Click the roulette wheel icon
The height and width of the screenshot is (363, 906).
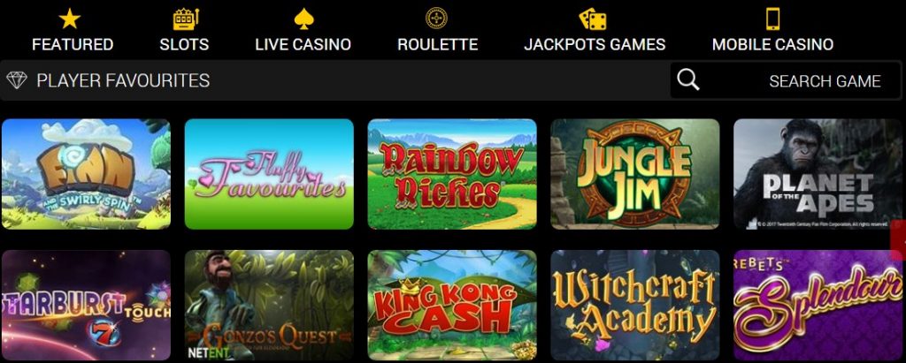(x=436, y=19)
